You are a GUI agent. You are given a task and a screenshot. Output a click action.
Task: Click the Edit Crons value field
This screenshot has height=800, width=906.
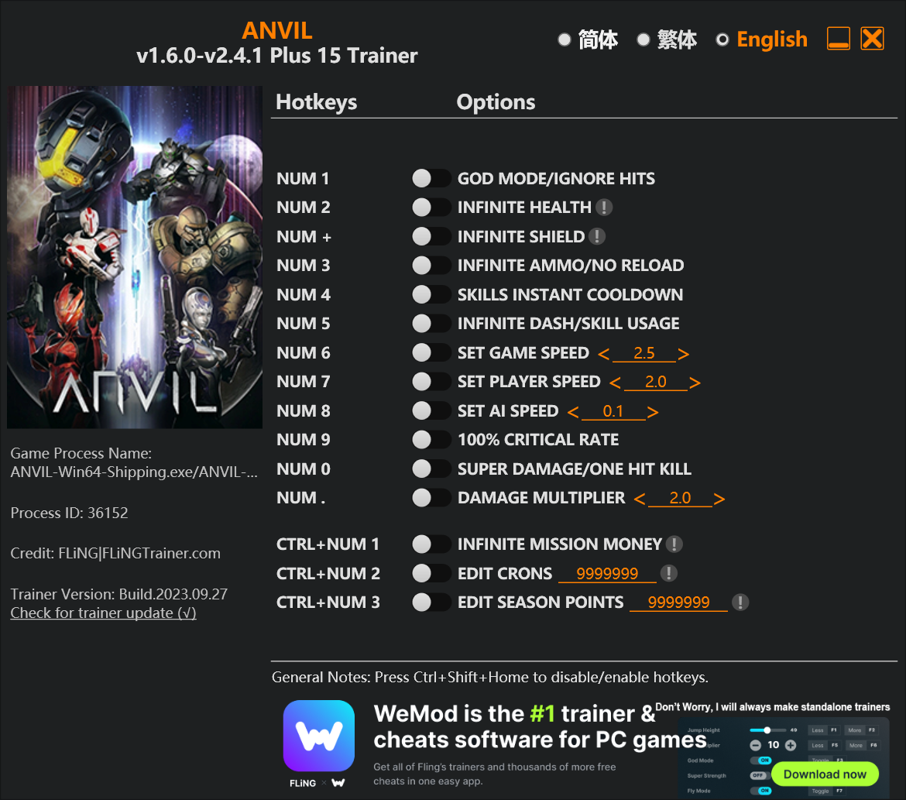607,573
